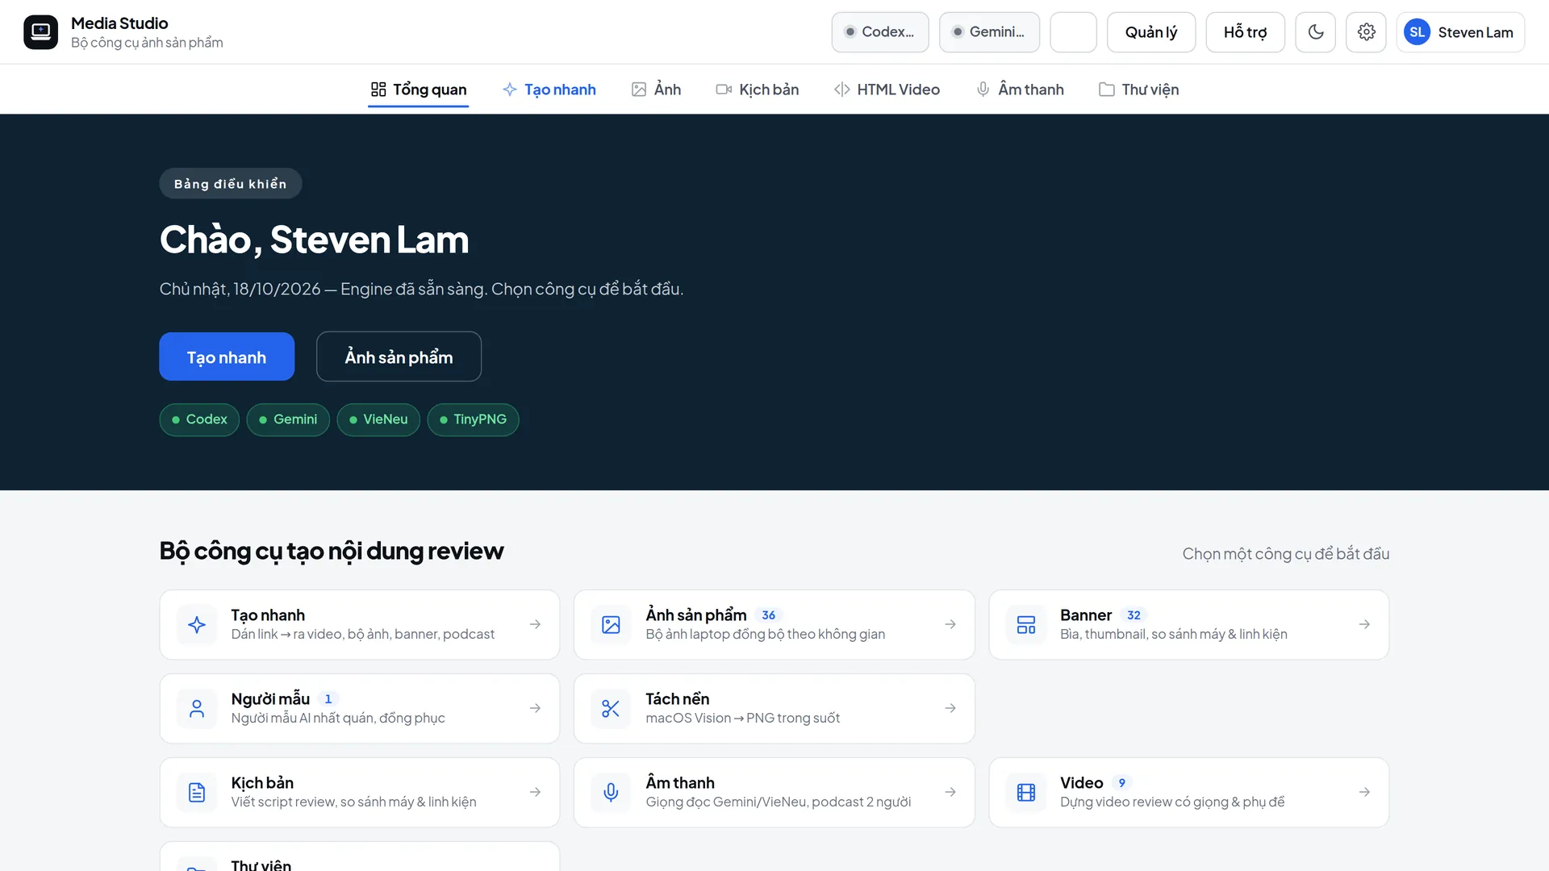Viewport: 1549px width, 871px height.
Task: Click the microphone icon on Âm thanh card
Action: (x=611, y=792)
